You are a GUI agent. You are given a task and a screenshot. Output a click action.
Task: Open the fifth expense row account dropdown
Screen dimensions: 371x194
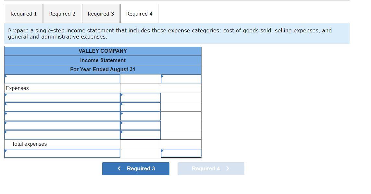[62, 134]
